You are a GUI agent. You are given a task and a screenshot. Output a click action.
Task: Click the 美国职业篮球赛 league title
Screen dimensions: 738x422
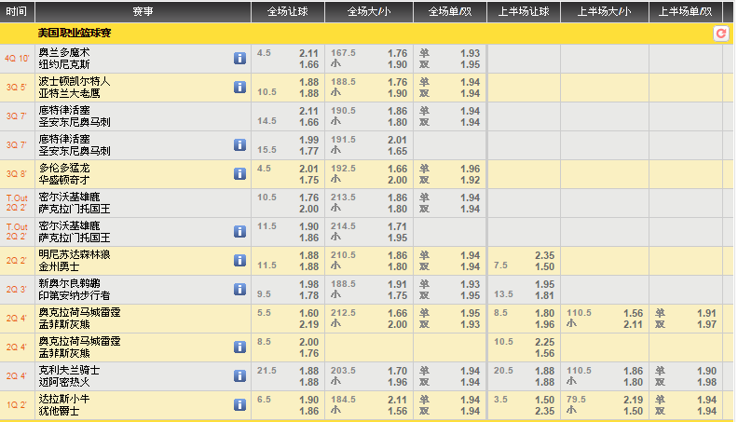[x=75, y=33]
